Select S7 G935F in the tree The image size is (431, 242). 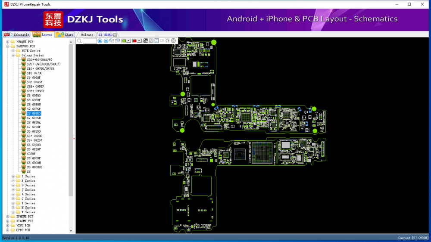34,109
